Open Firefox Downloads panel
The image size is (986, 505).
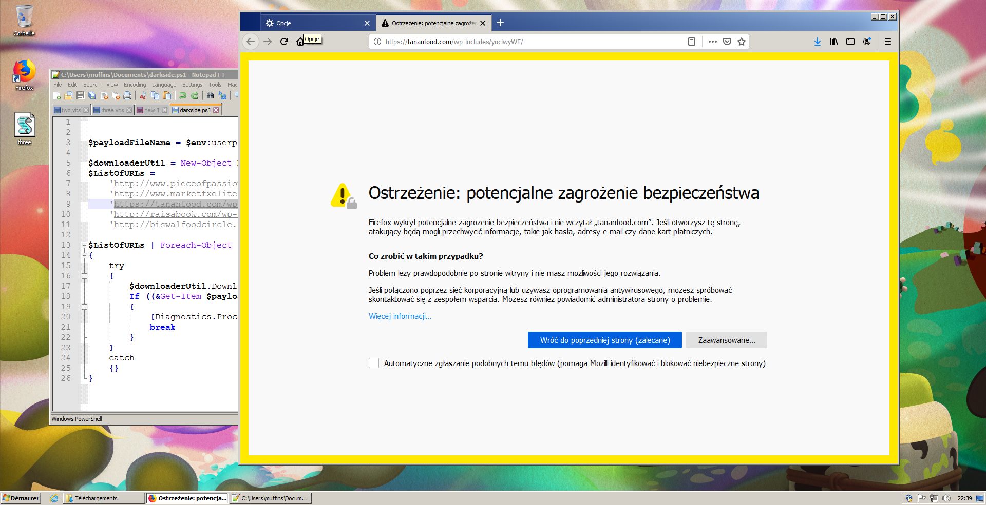(817, 42)
